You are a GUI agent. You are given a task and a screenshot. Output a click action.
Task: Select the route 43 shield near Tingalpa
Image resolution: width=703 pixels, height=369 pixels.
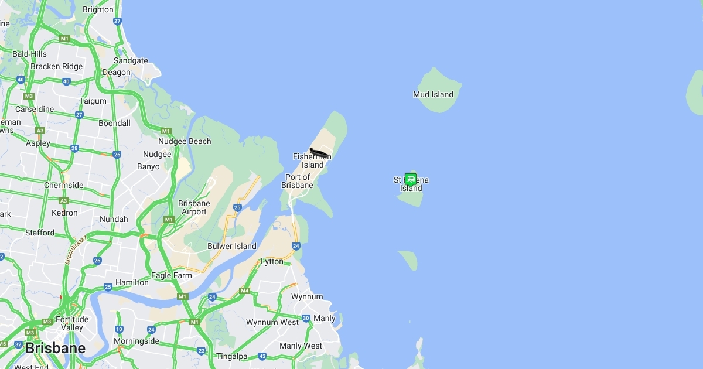[x=262, y=356]
